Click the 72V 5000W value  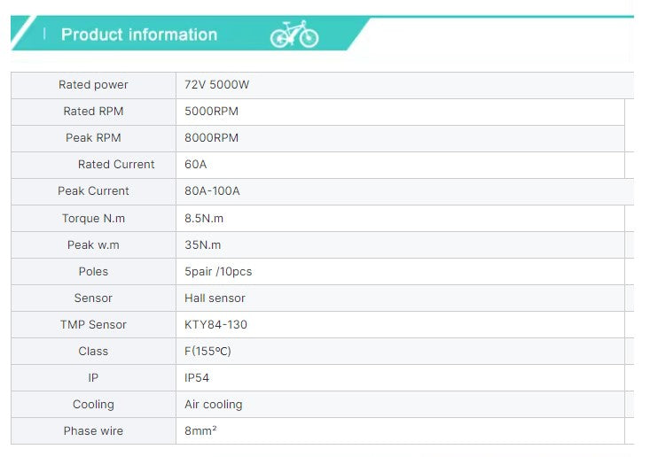click(218, 85)
